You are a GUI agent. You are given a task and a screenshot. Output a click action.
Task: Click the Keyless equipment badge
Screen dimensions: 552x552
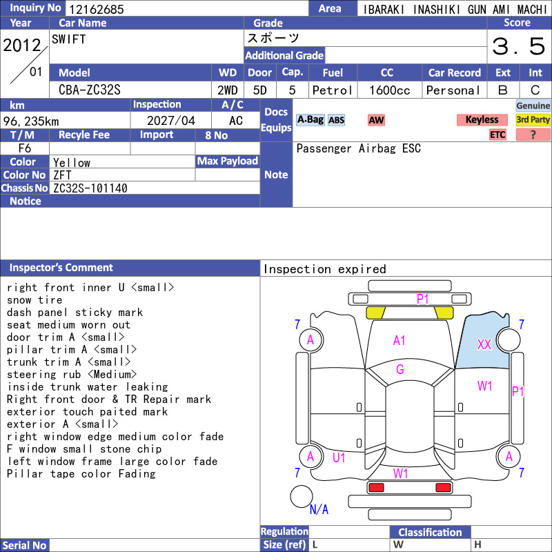[x=482, y=120]
